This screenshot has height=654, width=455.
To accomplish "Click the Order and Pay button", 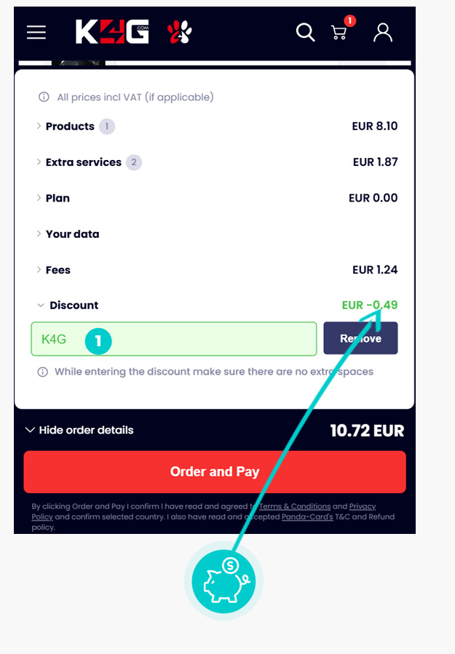I will [215, 471].
